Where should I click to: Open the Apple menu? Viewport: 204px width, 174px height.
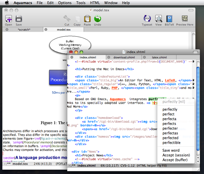click(x=7, y=3)
